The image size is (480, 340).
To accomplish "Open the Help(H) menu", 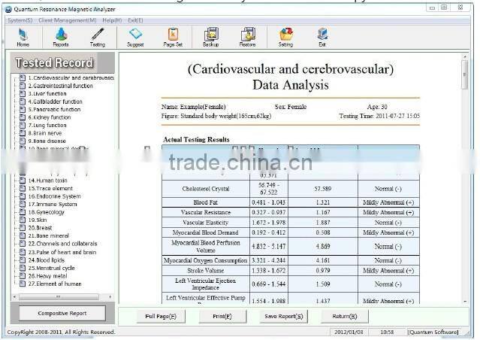I will point(111,20).
